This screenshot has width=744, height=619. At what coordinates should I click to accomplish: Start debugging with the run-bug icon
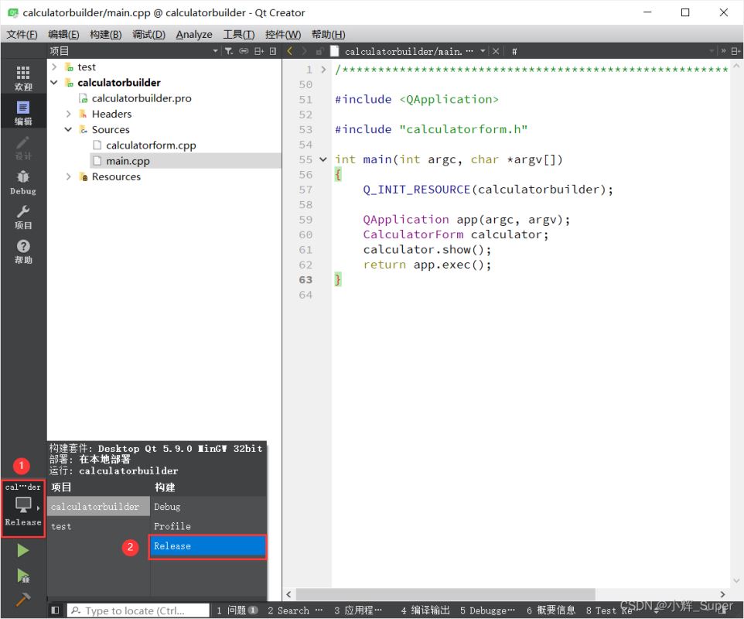[x=23, y=576]
